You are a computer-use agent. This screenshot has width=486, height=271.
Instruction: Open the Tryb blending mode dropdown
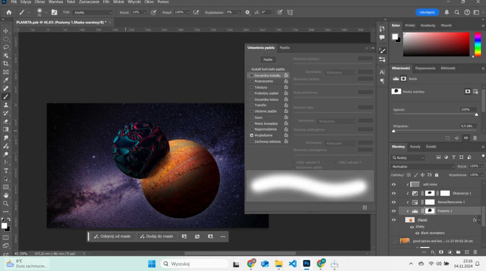(93, 12)
